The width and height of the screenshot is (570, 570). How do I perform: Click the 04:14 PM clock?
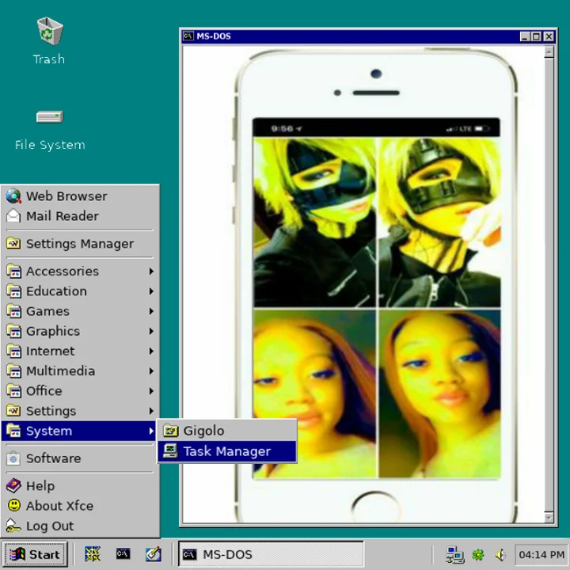[541, 555]
